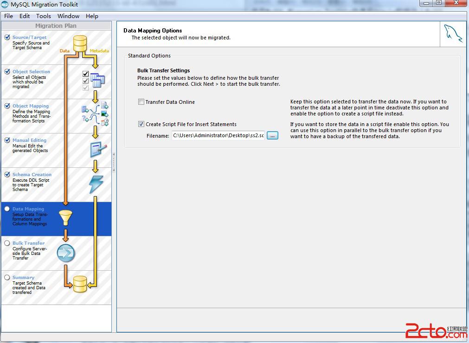Screen dimensions: 469x343
Task: Click the Summary target database icon
Action: pos(80,284)
